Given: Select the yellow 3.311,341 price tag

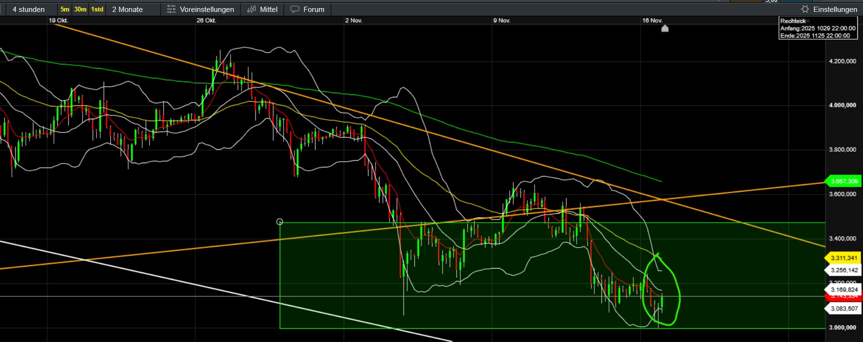Looking at the screenshot, I should pyautogui.click(x=843, y=258).
